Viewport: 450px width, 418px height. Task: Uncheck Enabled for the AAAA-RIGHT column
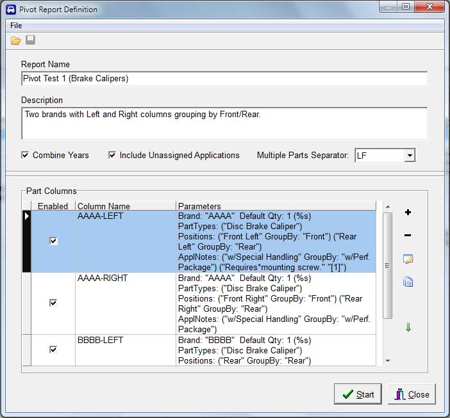tap(53, 303)
